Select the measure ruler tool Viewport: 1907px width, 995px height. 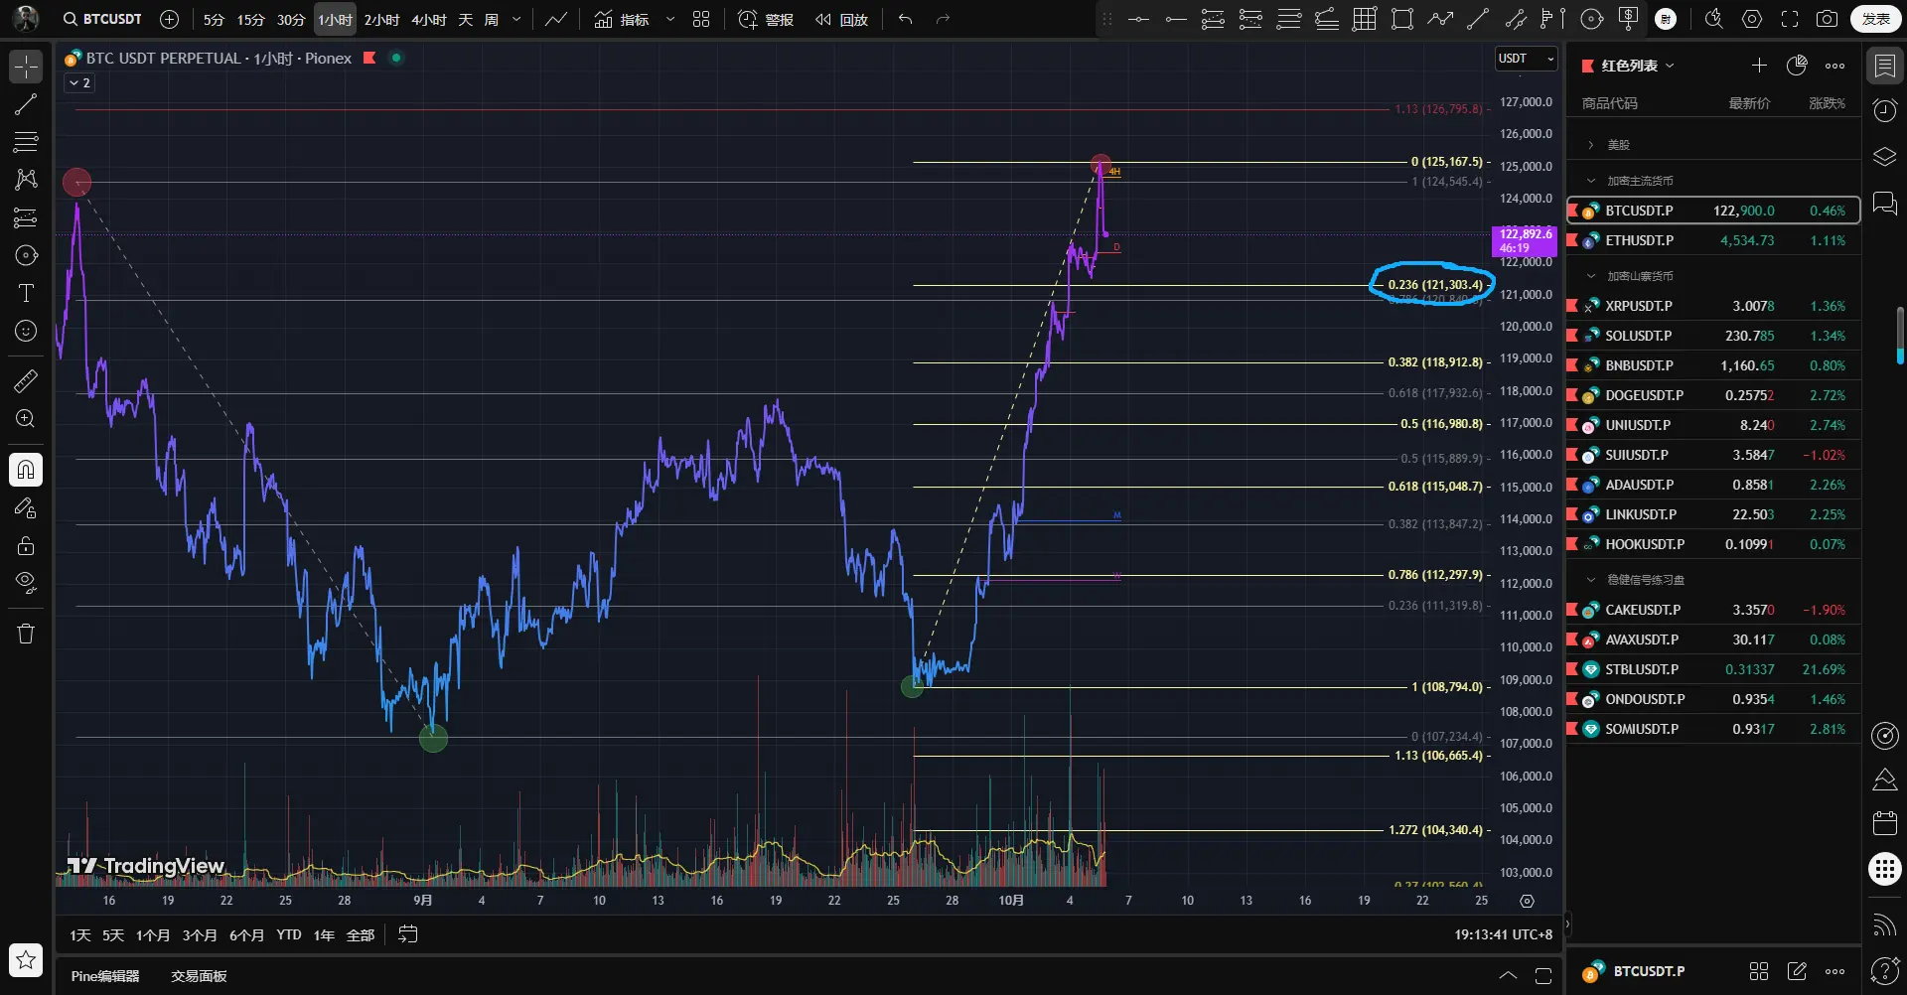coord(26,380)
